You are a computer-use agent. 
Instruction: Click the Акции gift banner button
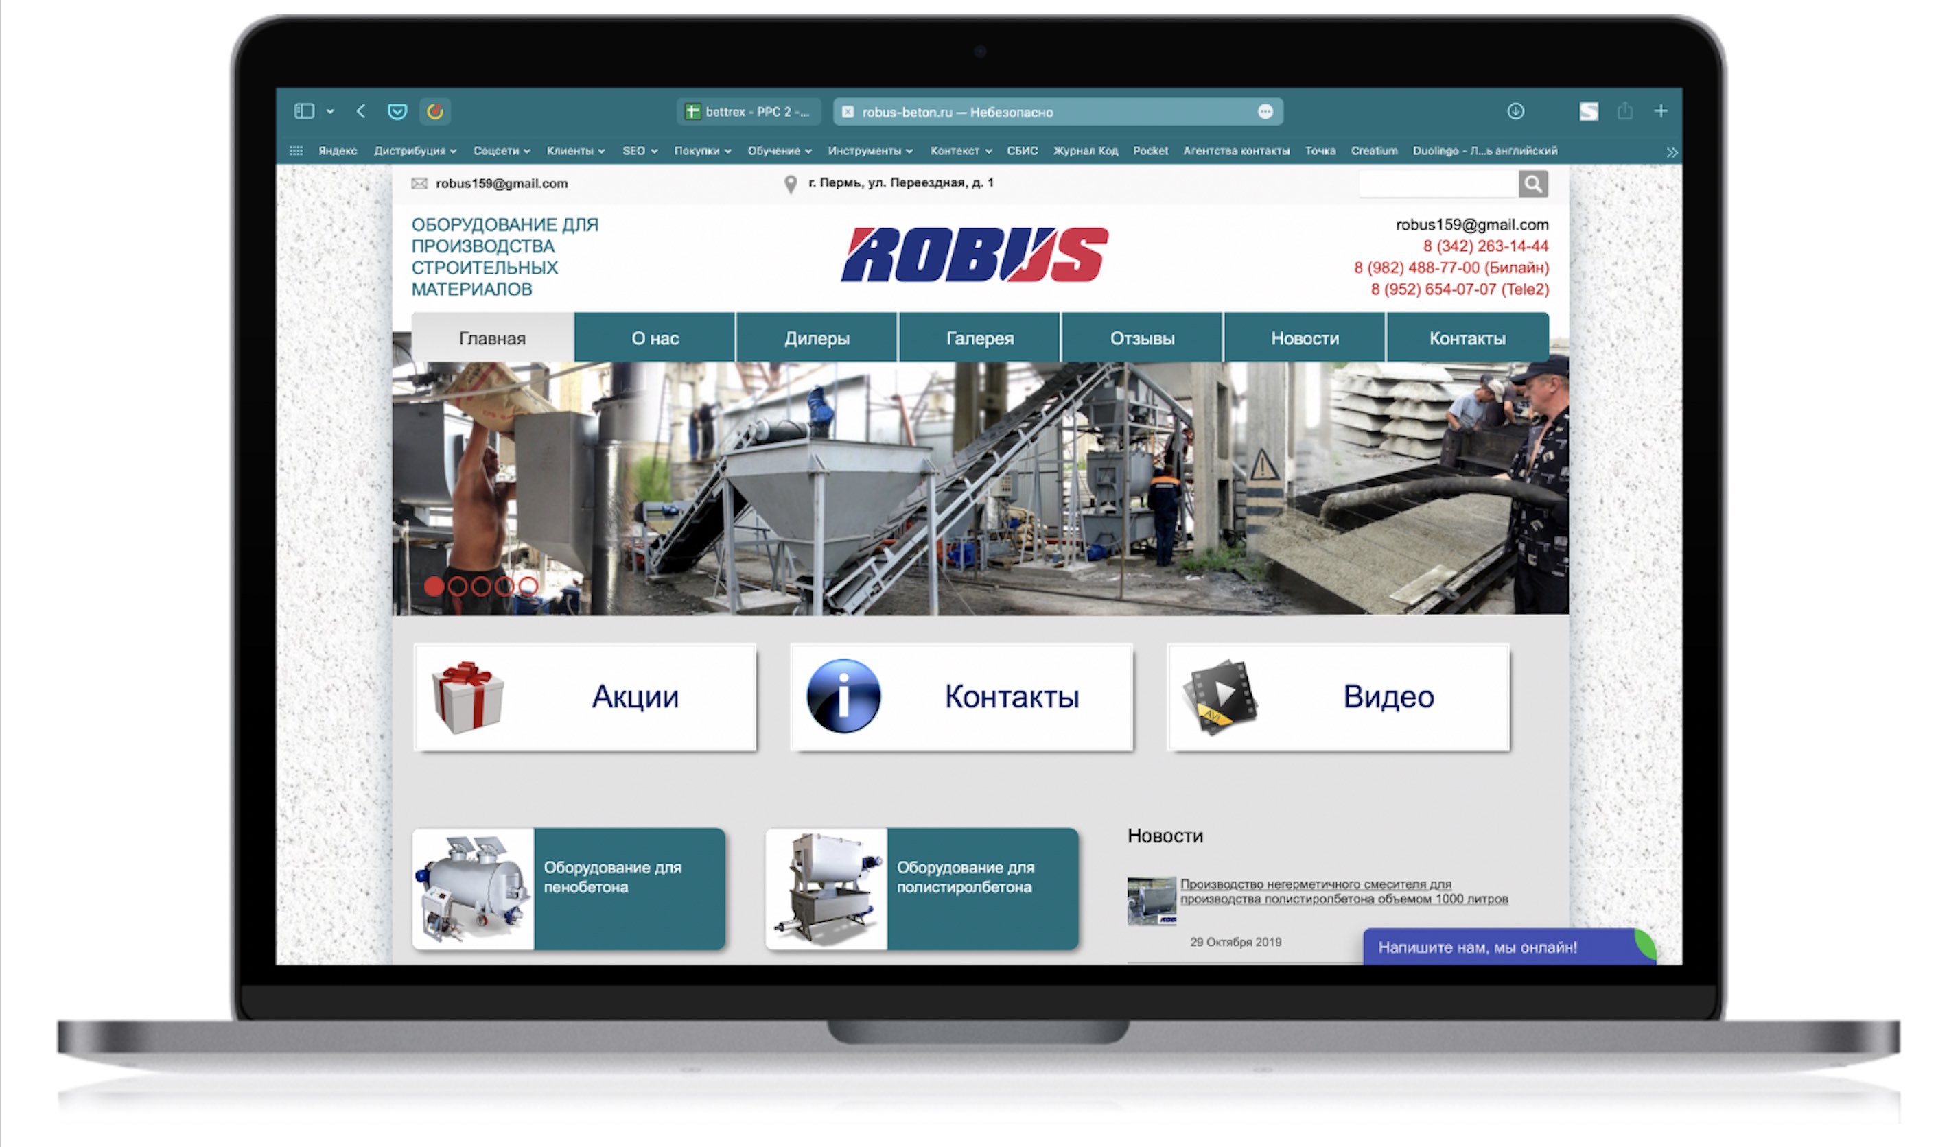coord(585,697)
